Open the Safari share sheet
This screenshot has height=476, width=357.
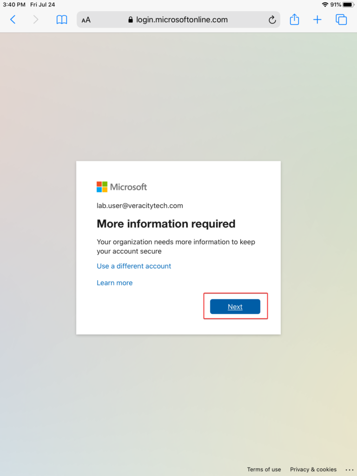click(294, 20)
